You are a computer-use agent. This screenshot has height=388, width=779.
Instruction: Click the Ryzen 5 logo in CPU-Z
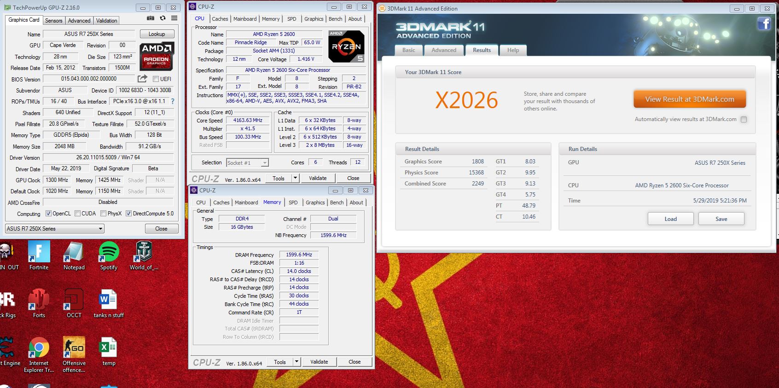(x=346, y=46)
